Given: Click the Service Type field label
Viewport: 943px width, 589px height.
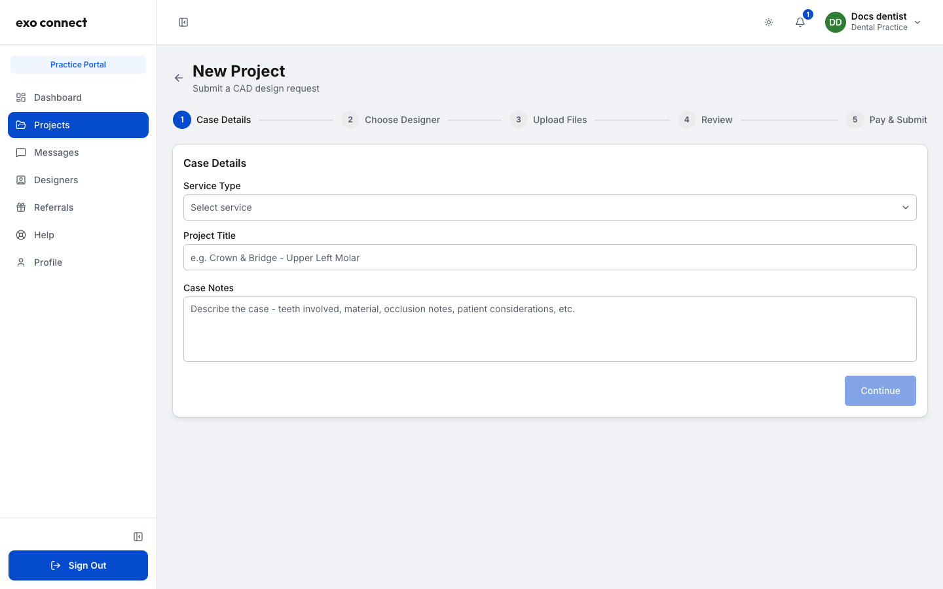Looking at the screenshot, I should 212,186.
